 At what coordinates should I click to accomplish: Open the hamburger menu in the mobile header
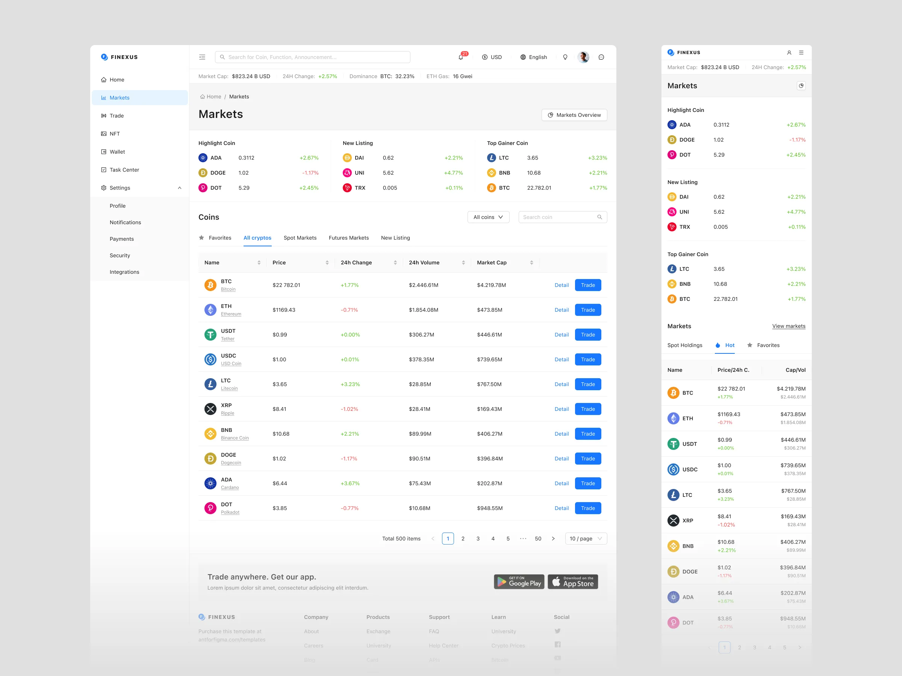[x=802, y=52]
